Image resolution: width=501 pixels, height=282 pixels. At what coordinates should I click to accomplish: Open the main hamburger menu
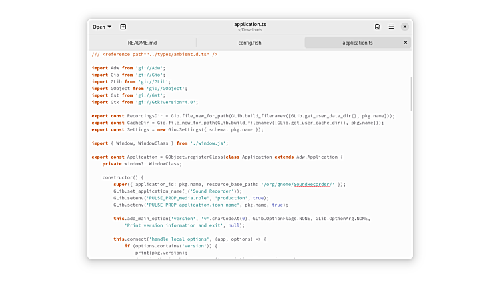(x=391, y=27)
